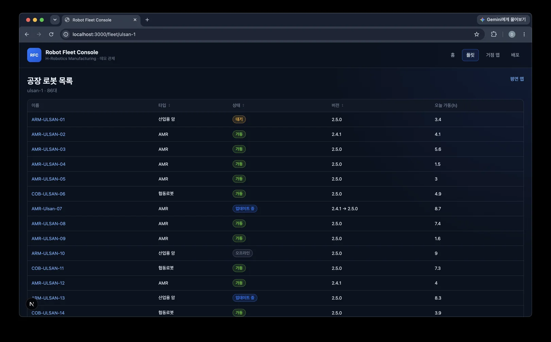
Task: Reload the current page
Action: point(51,34)
